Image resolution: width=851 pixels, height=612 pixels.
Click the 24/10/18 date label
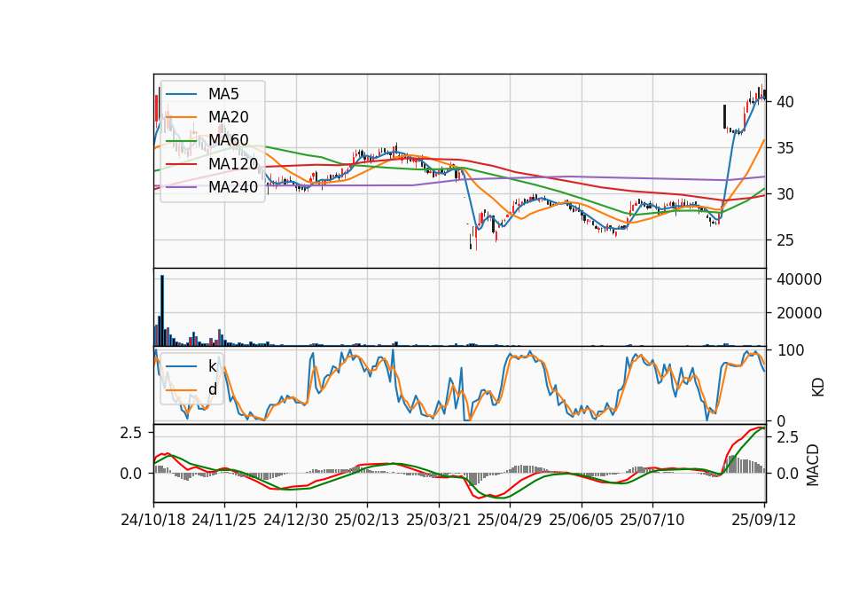(x=153, y=520)
